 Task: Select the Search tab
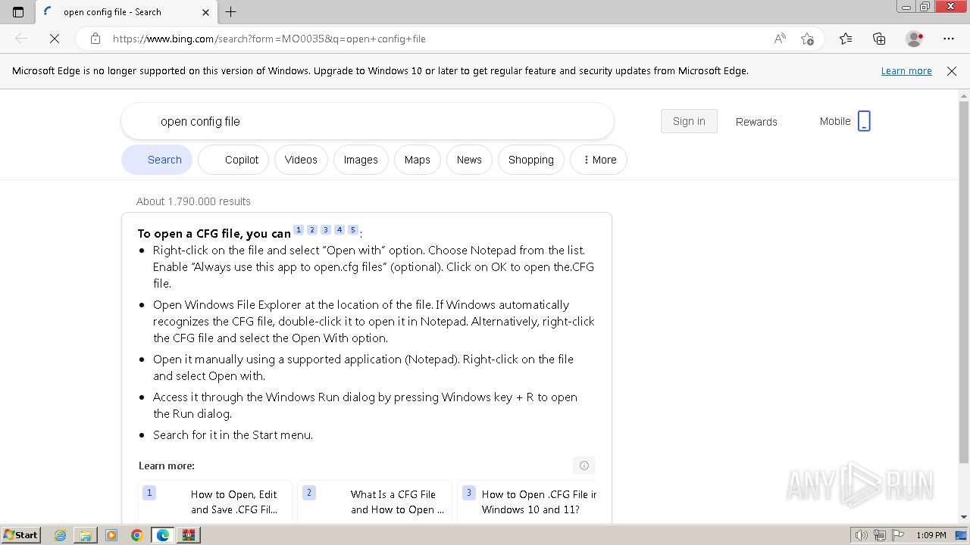157,160
